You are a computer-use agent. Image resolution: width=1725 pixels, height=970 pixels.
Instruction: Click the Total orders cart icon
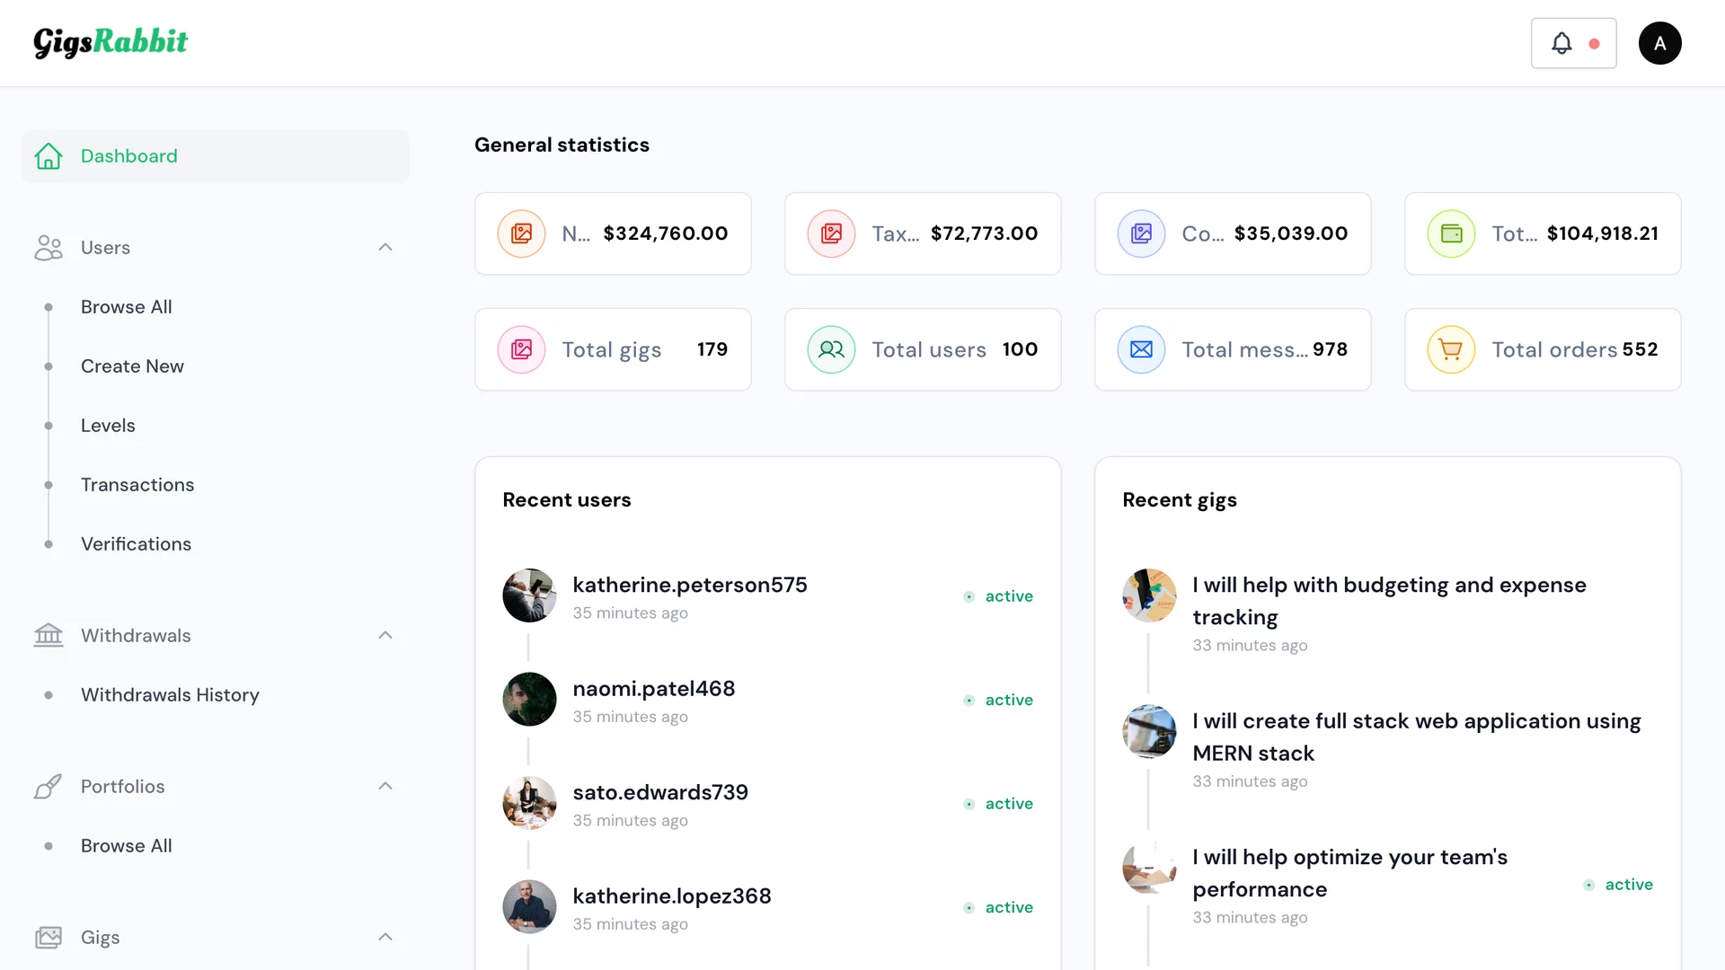coord(1451,349)
